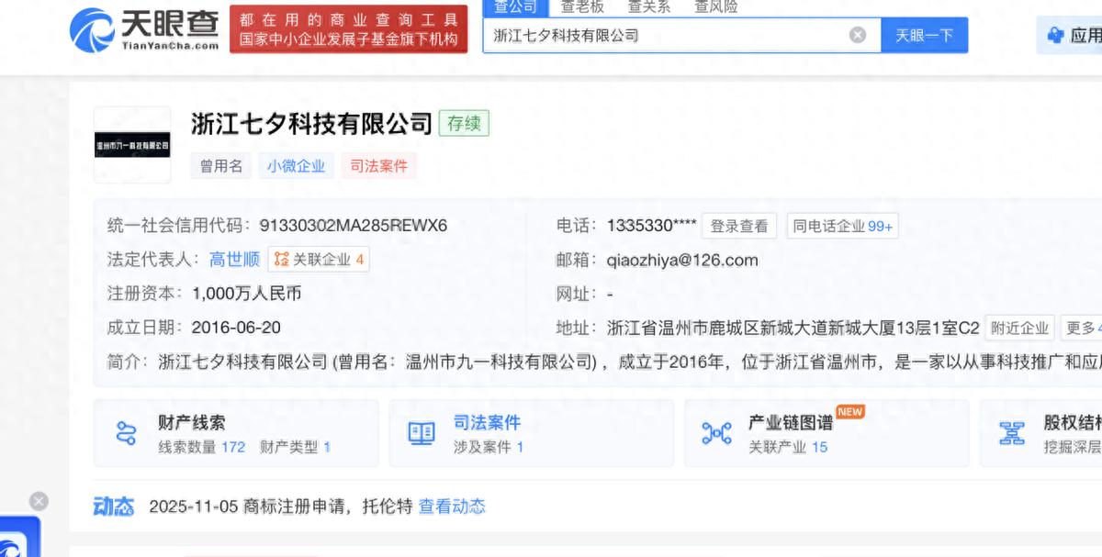1102x557 pixels.
Task: Click the 2025-11-05 商标注册申请 entry
Action: tap(281, 506)
